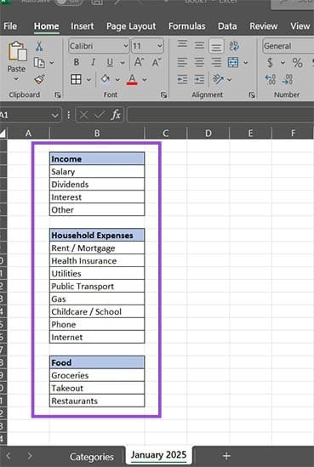The height and width of the screenshot is (467, 314).
Task: Open the Paste options arrow
Action: pos(16,79)
